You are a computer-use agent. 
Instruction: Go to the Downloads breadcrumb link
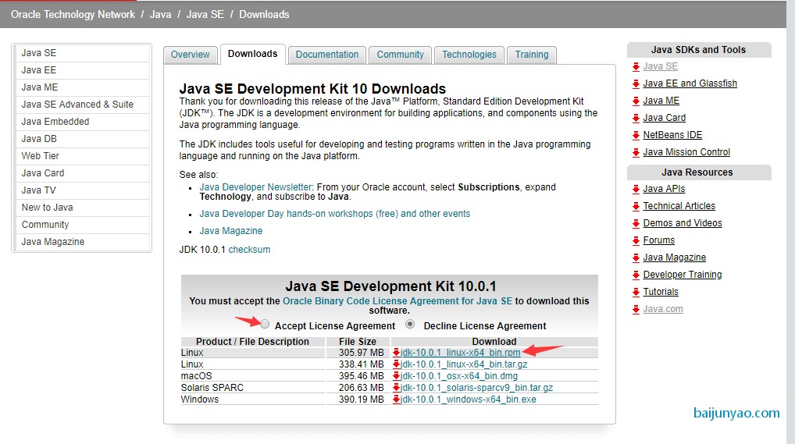(264, 15)
